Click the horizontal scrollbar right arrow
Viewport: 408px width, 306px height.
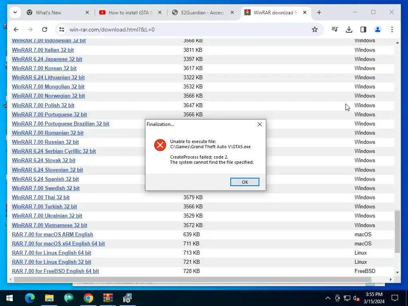[390, 279]
